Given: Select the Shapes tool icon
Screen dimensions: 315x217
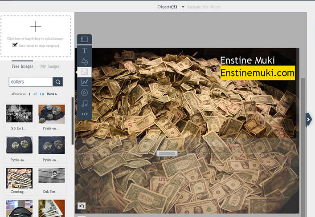Looking at the screenshot, I should click(x=84, y=61).
